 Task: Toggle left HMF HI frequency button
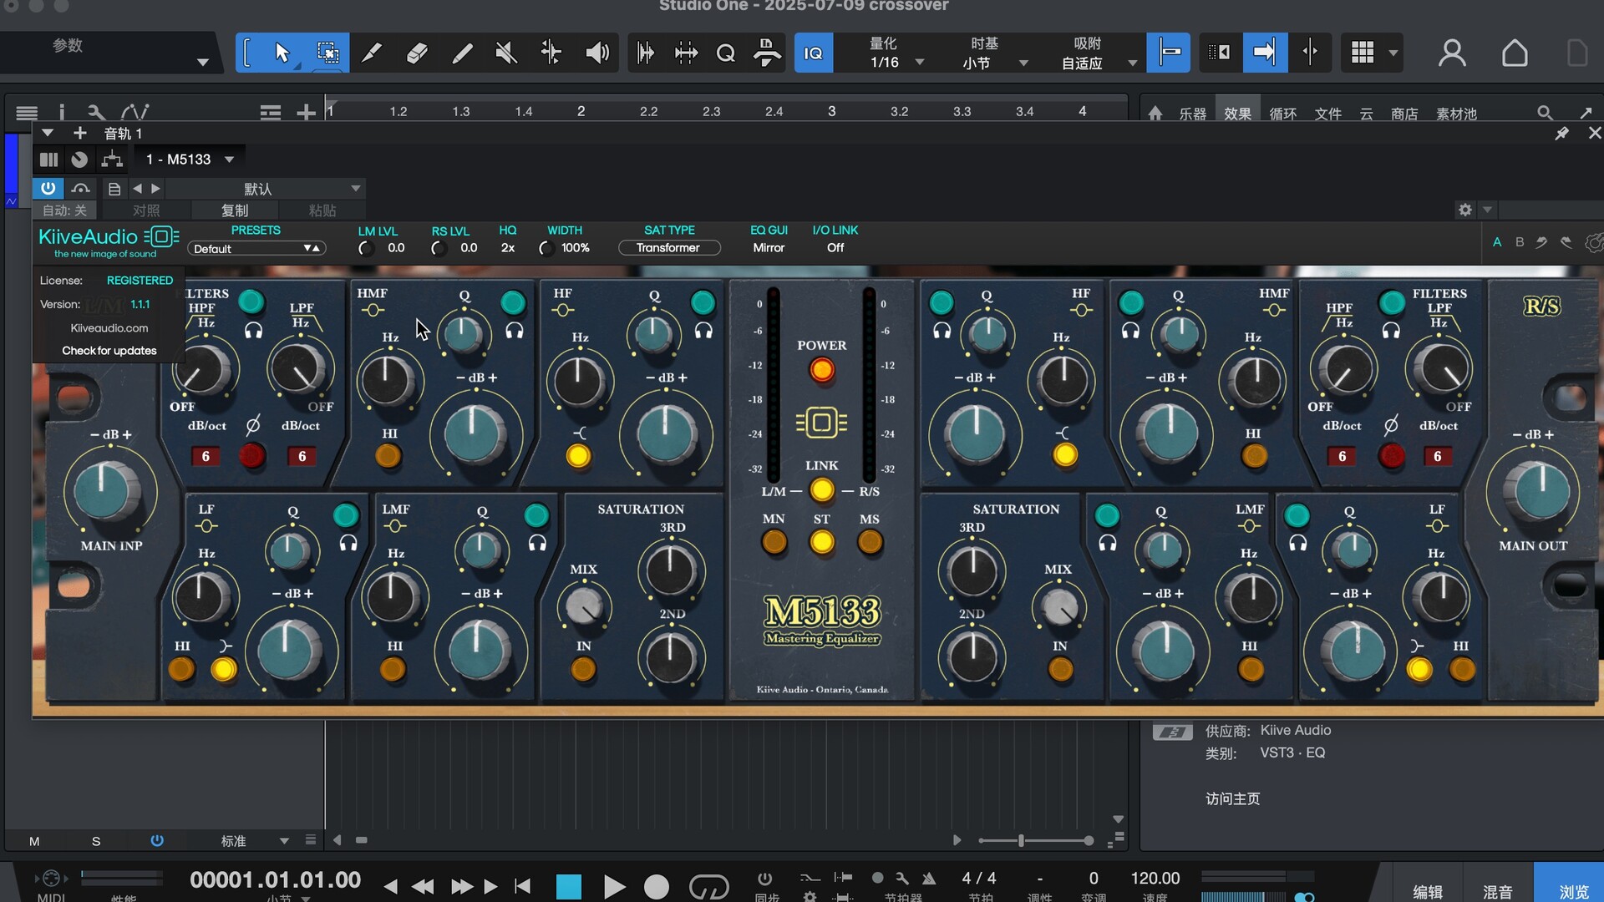point(388,455)
